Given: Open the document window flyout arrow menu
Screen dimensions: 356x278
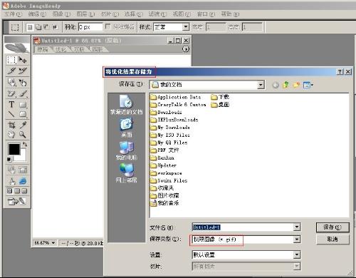Looking at the screenshot, I should (x=186, y=49).
